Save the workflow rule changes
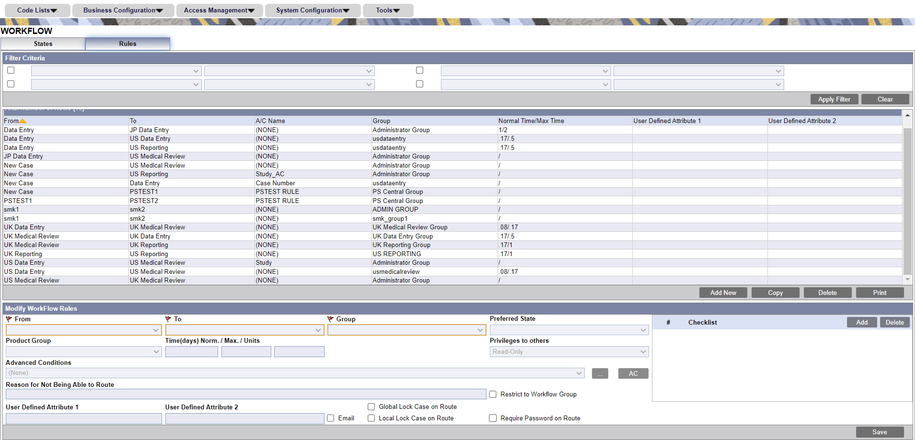 (879, 432)
